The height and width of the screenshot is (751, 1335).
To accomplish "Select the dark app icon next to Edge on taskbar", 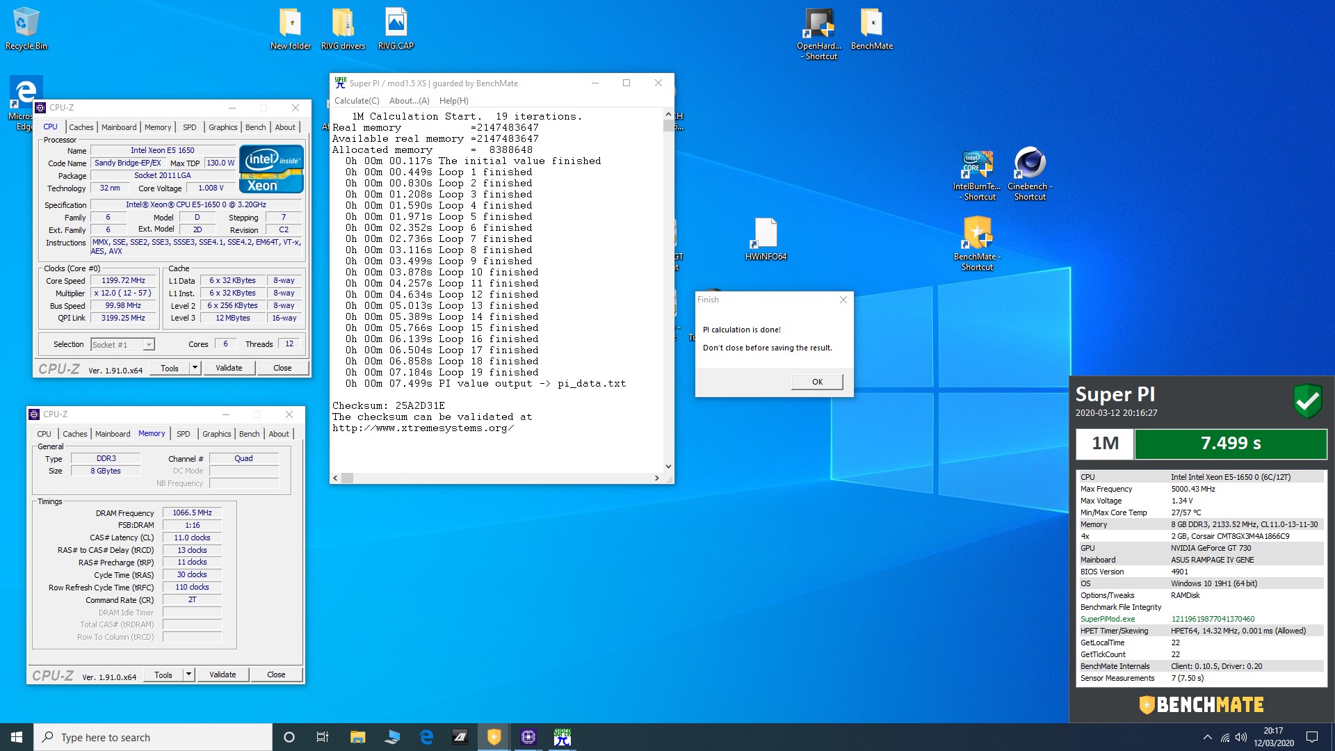I will pyautogui.click(x=460, y=737).
